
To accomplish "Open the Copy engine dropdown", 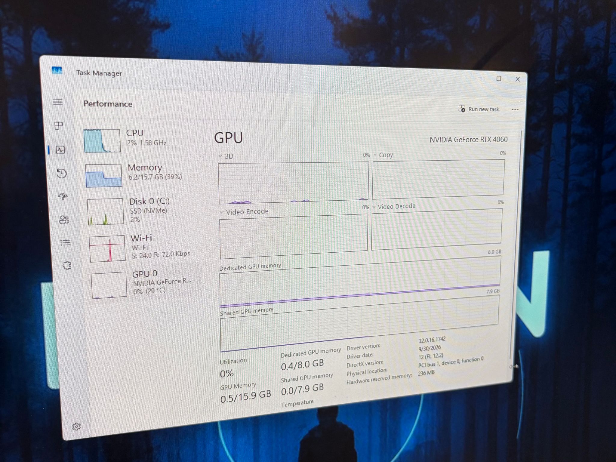I will point(383,155).
